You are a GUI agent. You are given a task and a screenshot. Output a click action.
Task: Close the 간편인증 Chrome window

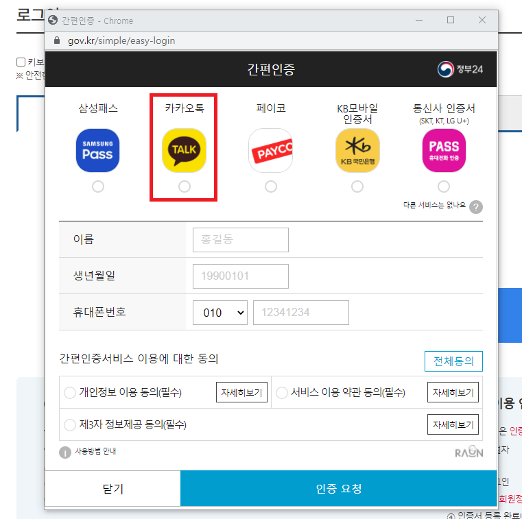(x=482, y=20)
